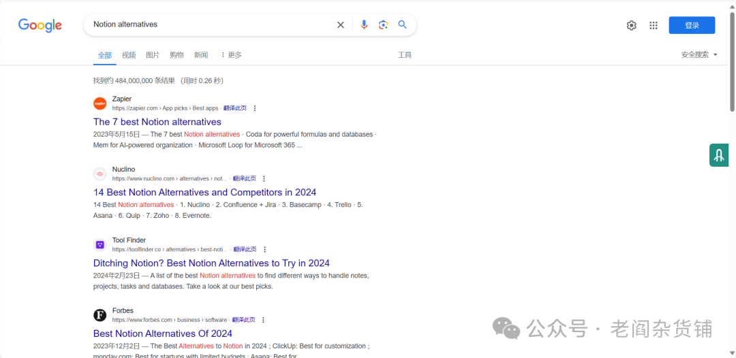This screenshot has height=358, width=736.
Task: Click 翻译此页 for Nuclino result
Action: point(245,178)
